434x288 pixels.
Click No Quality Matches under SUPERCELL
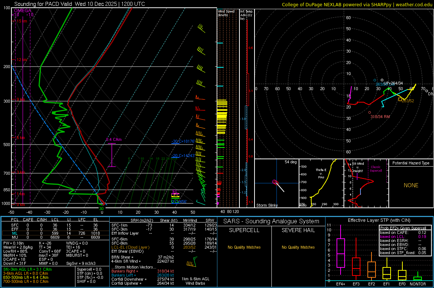click(244, 247)
